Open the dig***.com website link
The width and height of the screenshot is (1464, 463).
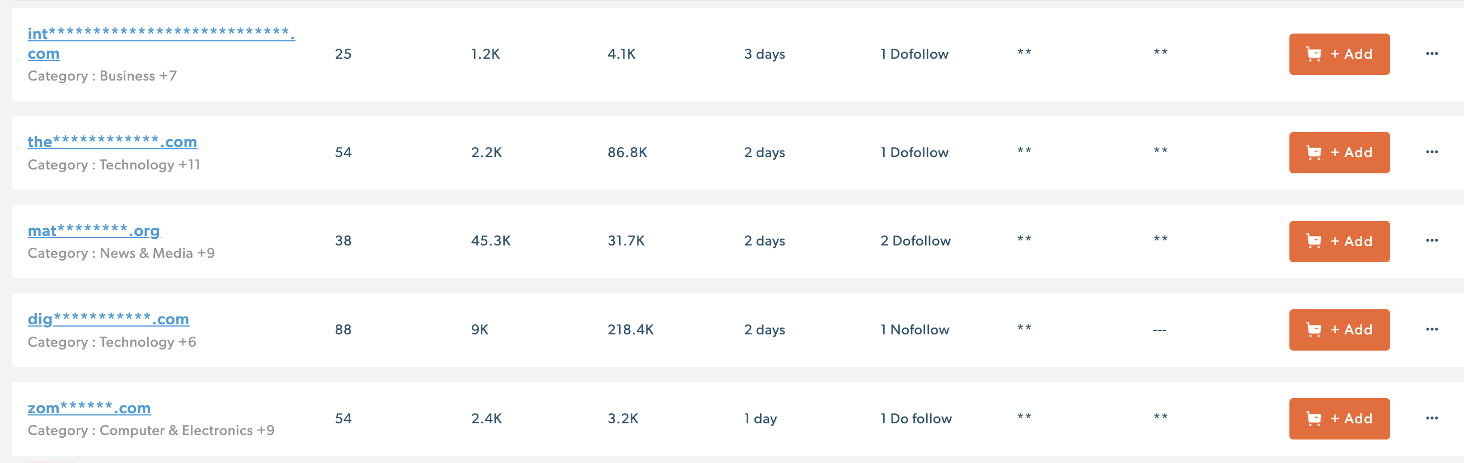coord(108,319)
